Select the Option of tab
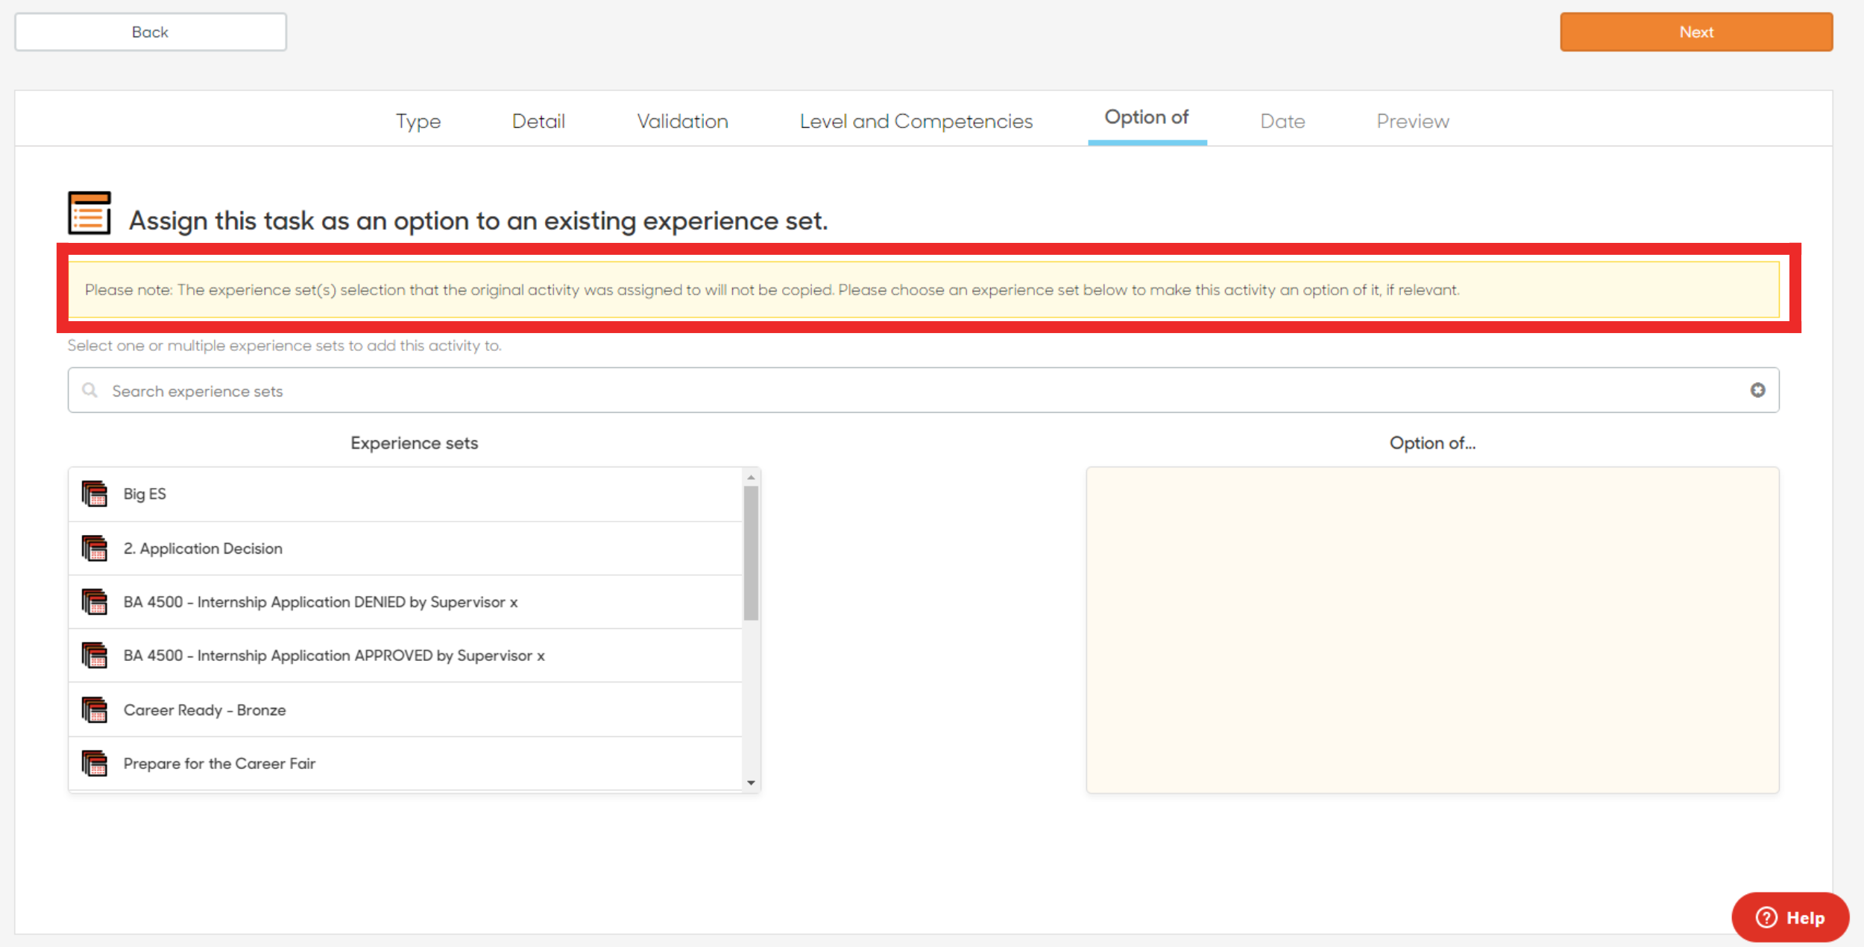The height and width of the screenshot is (947, 1864). 1147,118
